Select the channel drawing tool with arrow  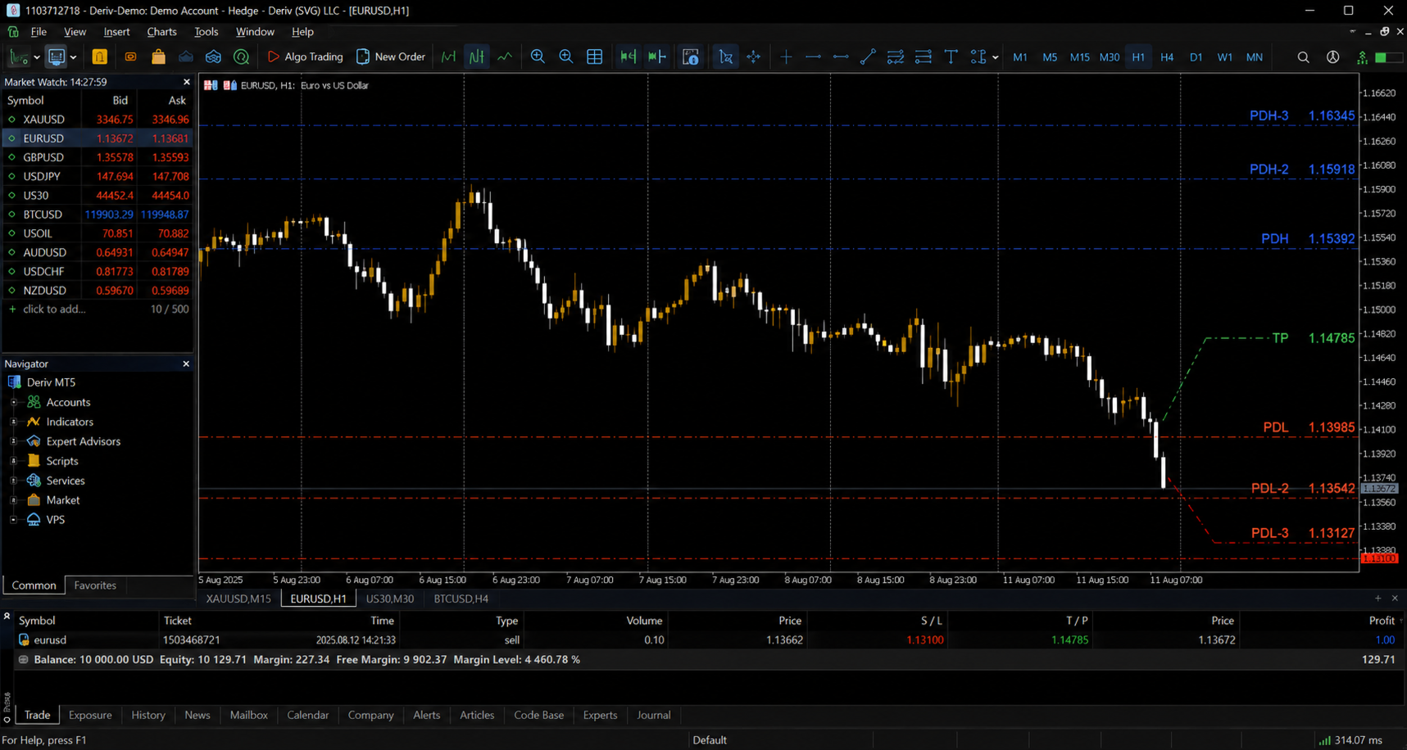(896, 57)
